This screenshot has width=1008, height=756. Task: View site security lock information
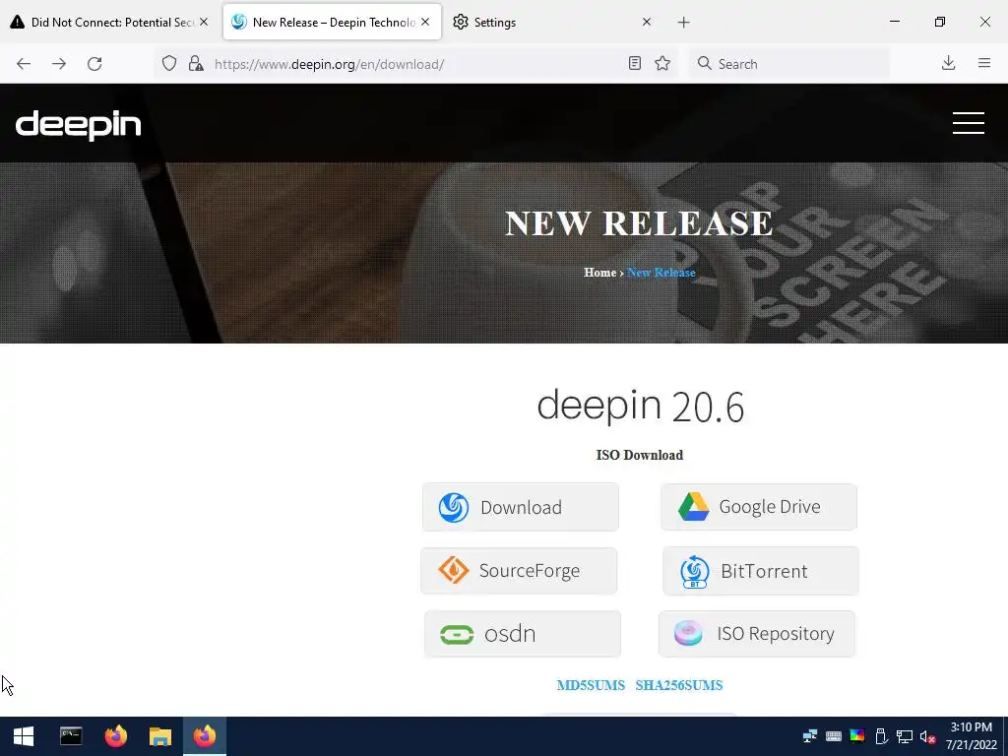point(196,64)
